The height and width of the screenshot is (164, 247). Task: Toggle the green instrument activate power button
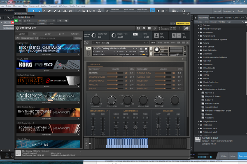(16, 21)
